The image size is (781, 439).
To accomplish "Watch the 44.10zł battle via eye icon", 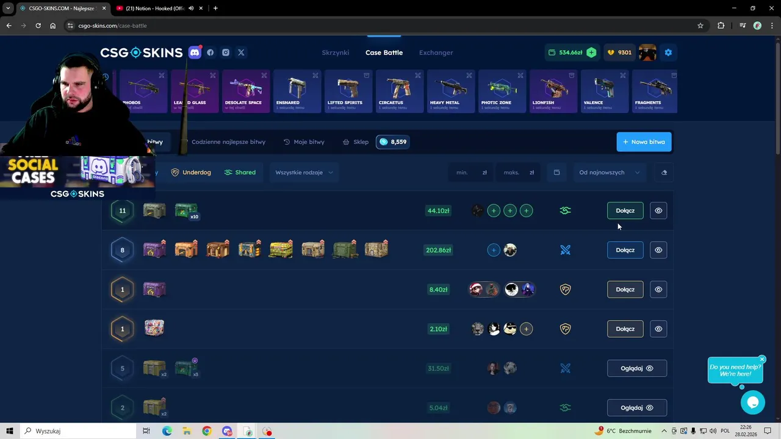I will [x=658, y=210].
